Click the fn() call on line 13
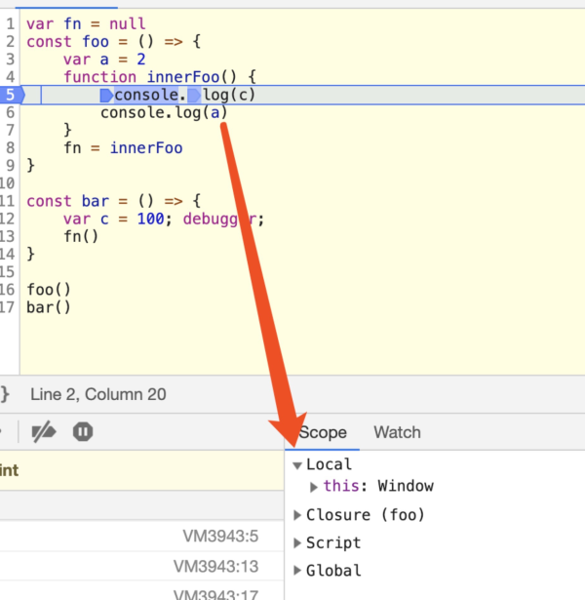 pyautogui.click(x=81, y=236)
